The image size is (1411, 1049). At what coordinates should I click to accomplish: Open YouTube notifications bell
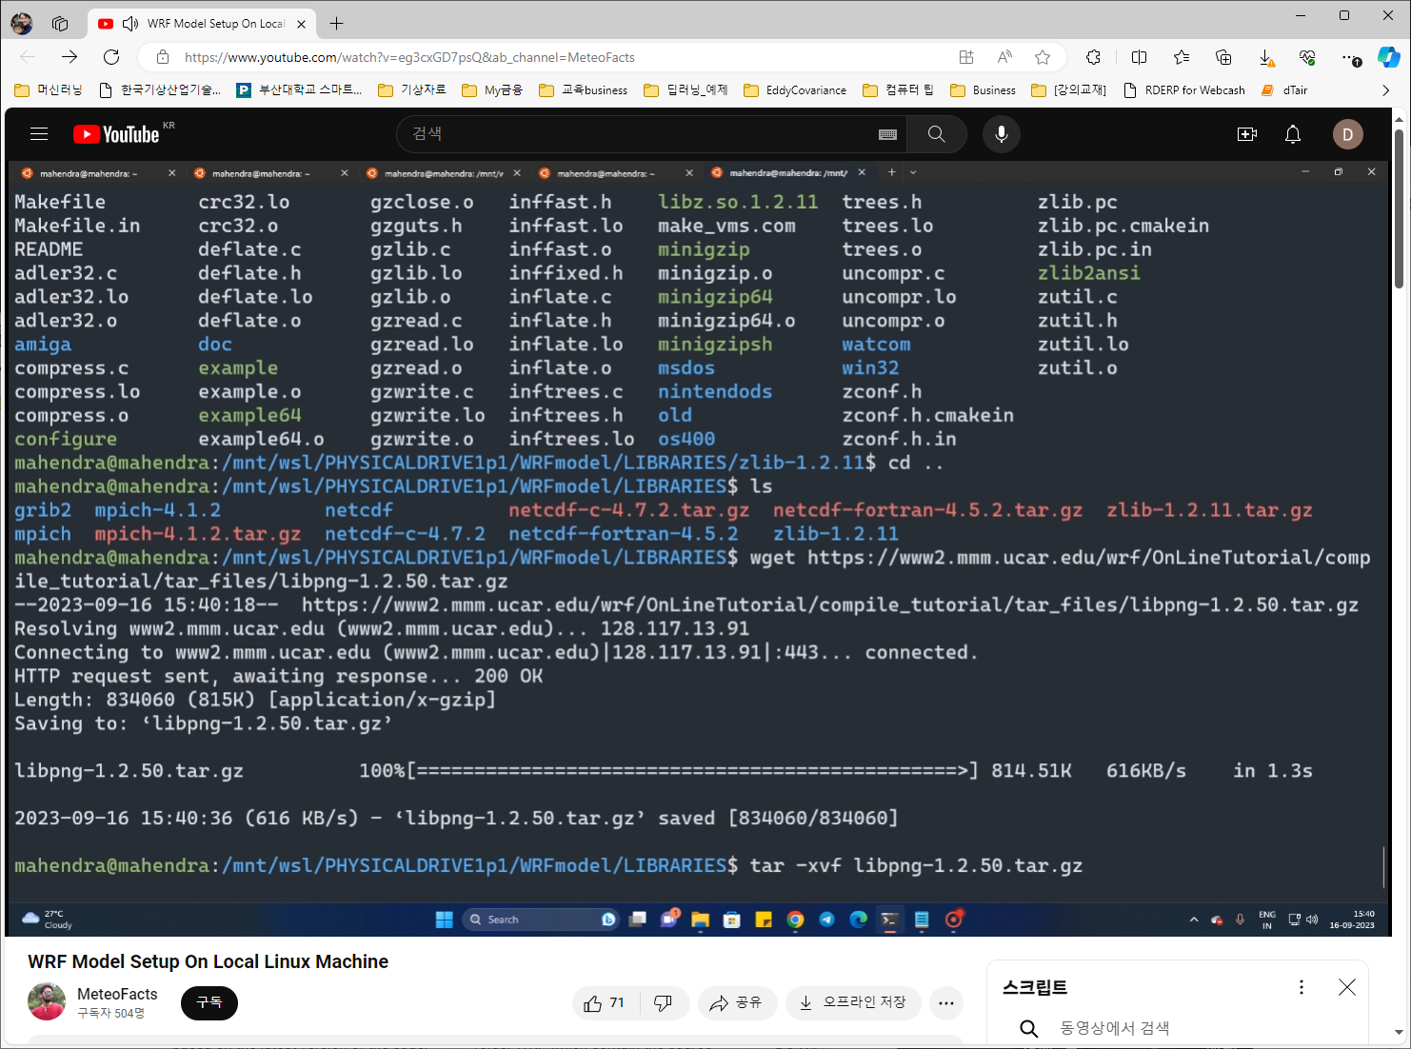coord(1293,134)
